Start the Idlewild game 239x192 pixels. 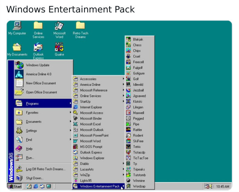[140, 85]
